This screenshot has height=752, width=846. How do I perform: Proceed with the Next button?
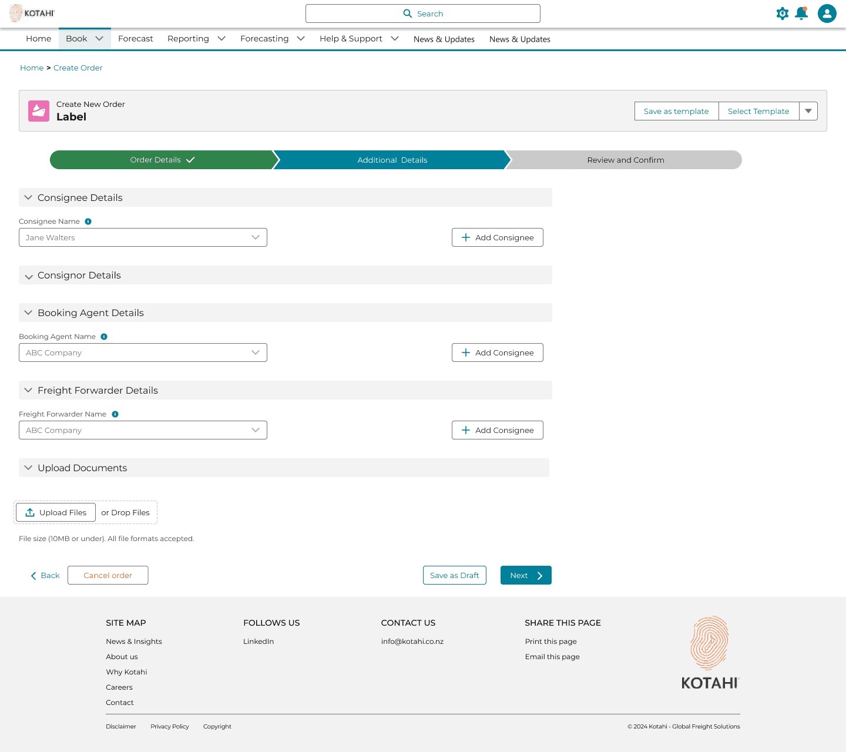tap(526, 575)
